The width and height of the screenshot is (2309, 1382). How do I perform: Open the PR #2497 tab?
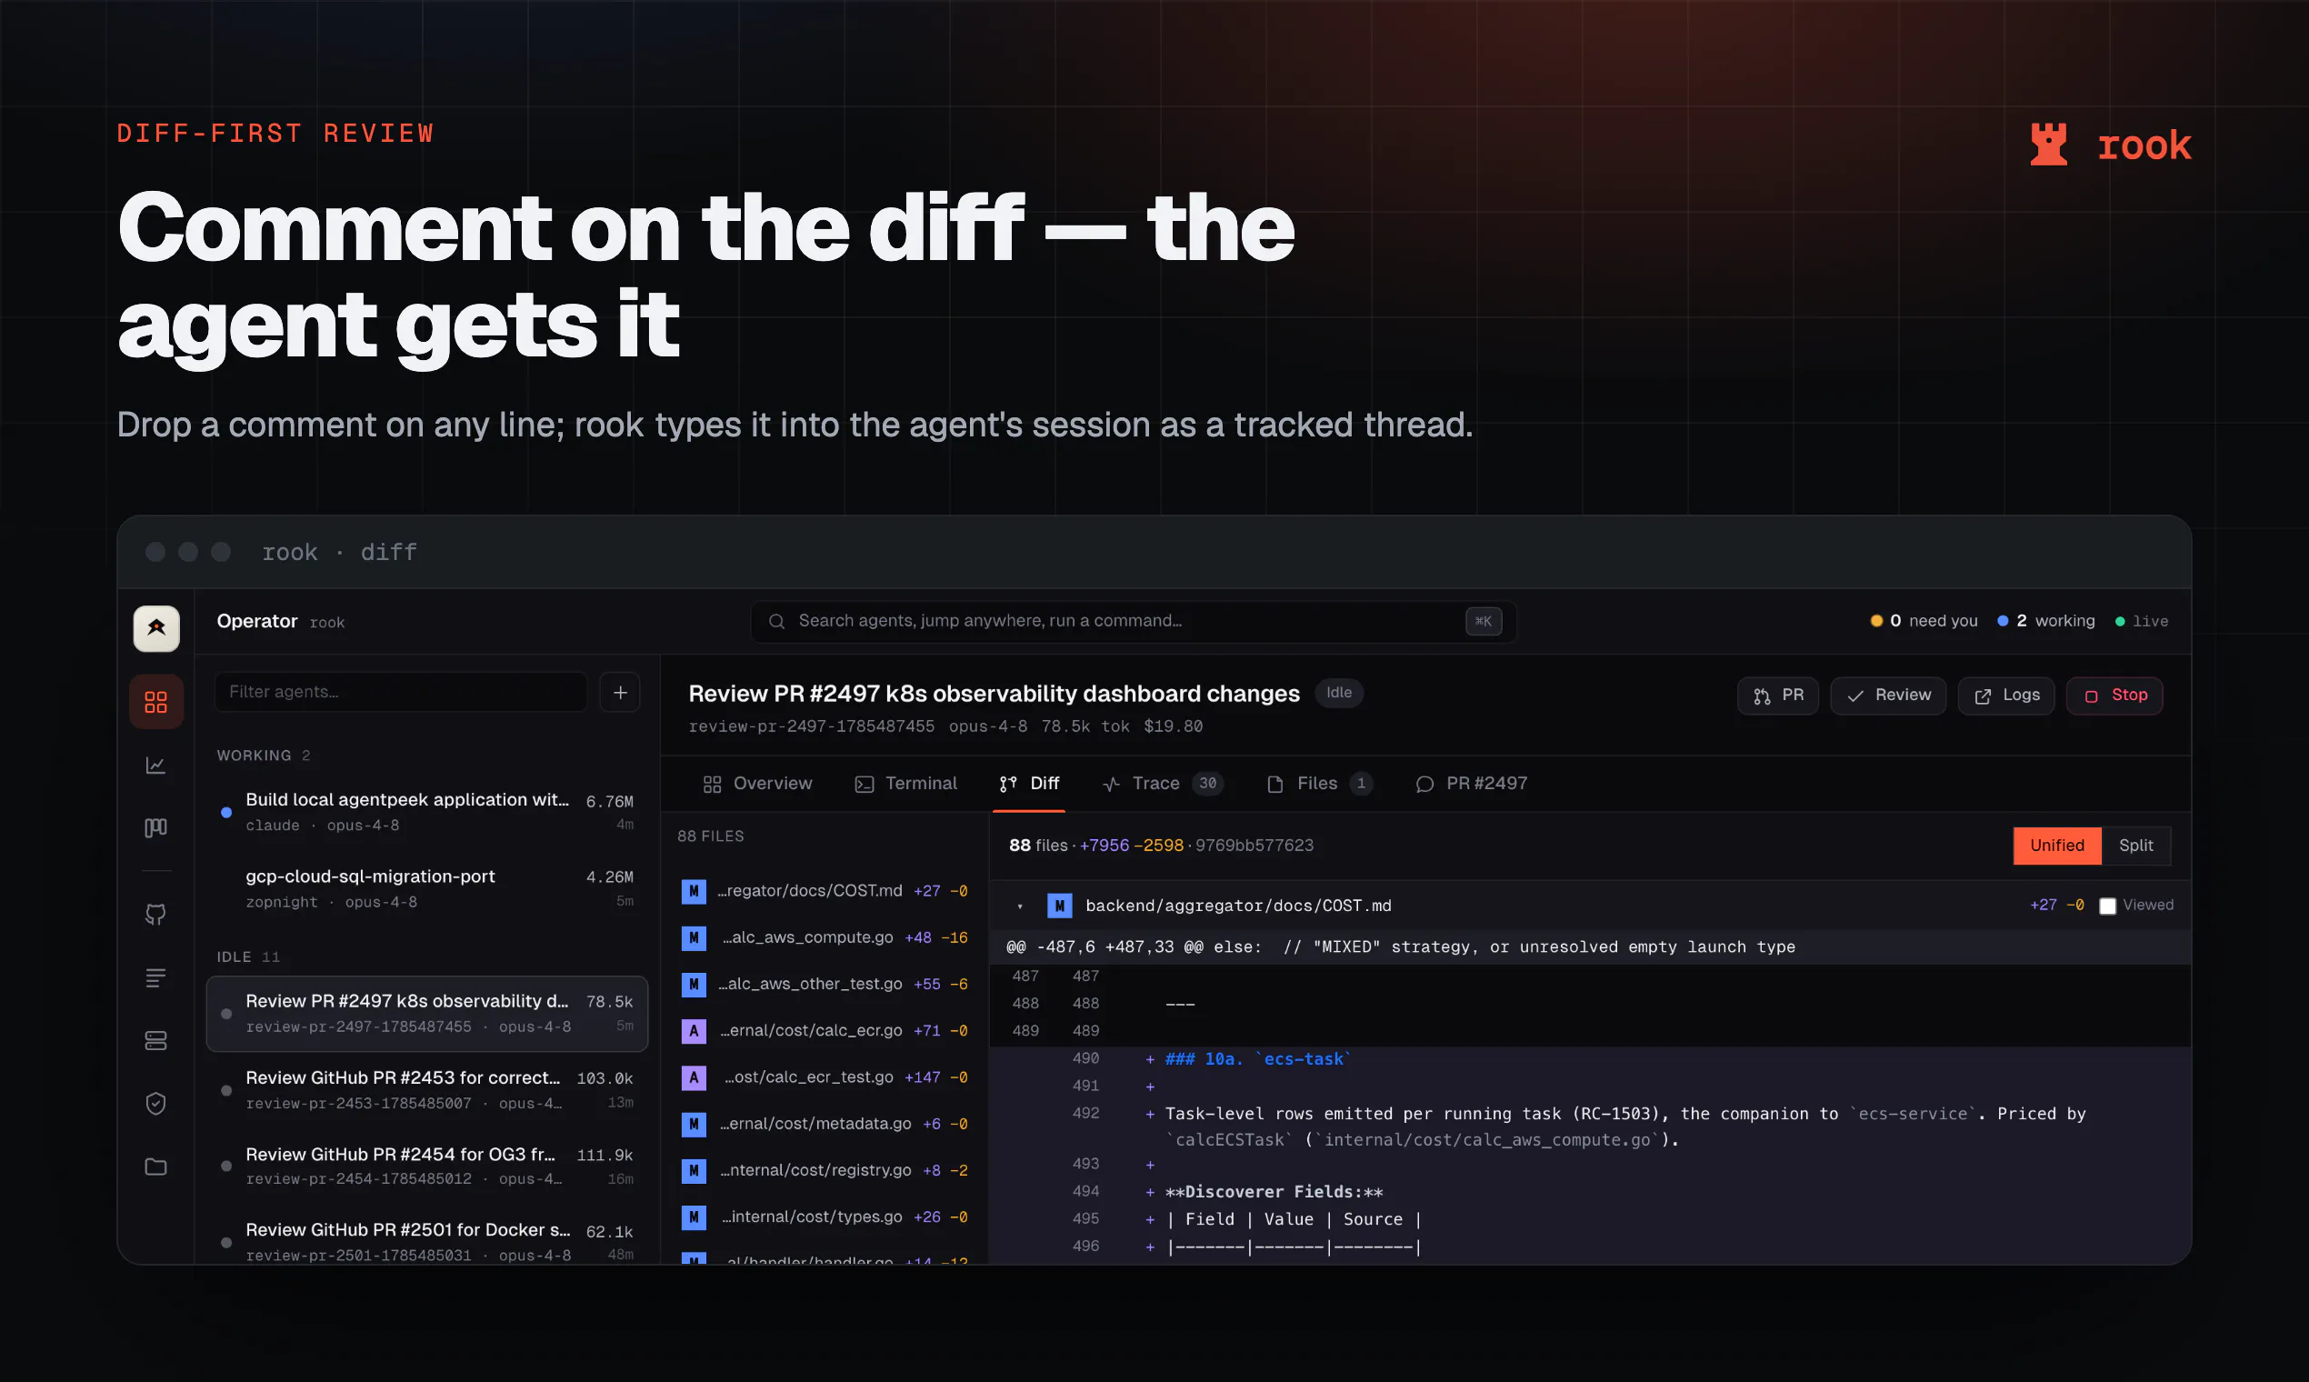point(1471,783)
